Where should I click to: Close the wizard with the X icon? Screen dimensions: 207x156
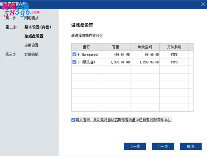click(x=203, y=4)
